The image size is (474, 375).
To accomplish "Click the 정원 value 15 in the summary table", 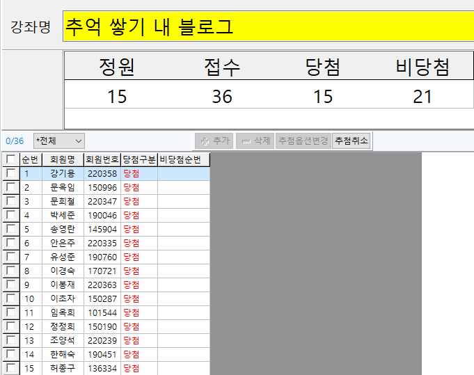I will coord(117,97).
